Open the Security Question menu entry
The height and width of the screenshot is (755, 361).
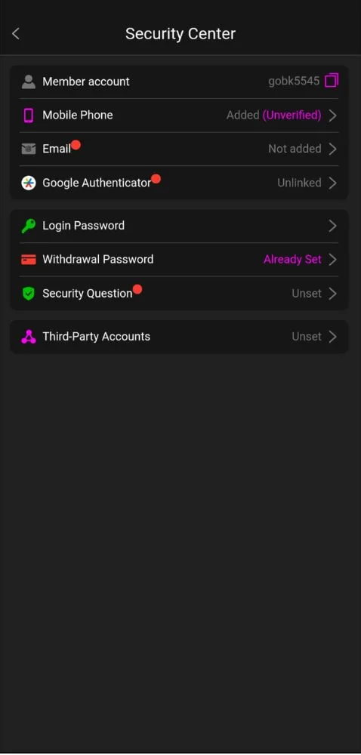[x=179, y=293]
